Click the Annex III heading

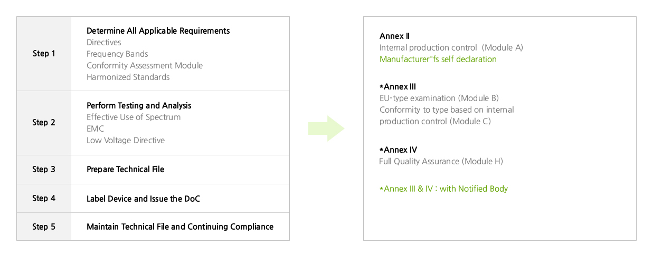click(398, 87)
